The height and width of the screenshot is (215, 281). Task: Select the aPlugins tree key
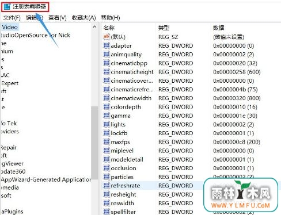[x=12, y=212]
